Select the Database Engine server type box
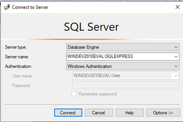Screen dimensions: 183x122 pyautogui.click(x=123, y=47)
